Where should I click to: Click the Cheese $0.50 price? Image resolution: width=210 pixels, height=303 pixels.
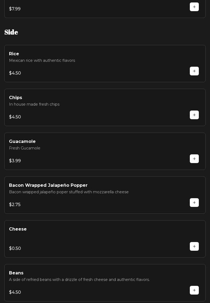point(15,248)
